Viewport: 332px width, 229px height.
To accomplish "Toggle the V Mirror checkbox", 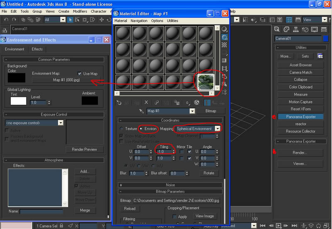I will (x=181, y=158).
